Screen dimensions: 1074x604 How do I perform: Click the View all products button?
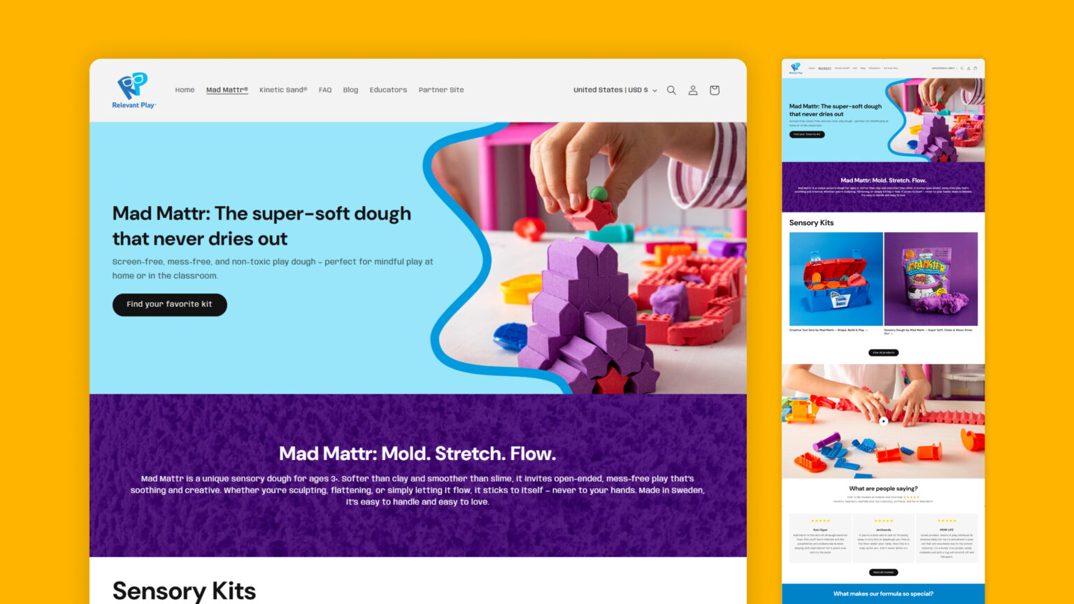point(883,352)
